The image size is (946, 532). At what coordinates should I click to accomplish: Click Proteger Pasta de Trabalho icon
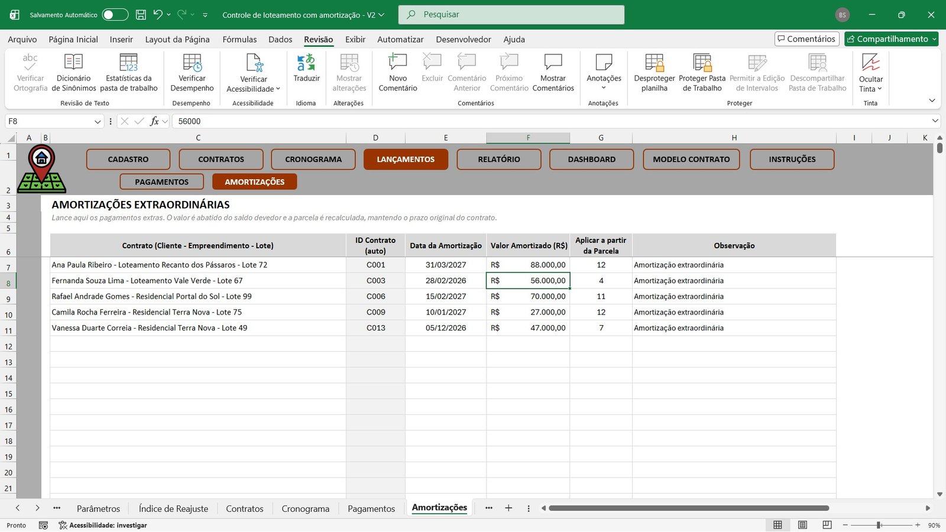click(x=702, y=62)
